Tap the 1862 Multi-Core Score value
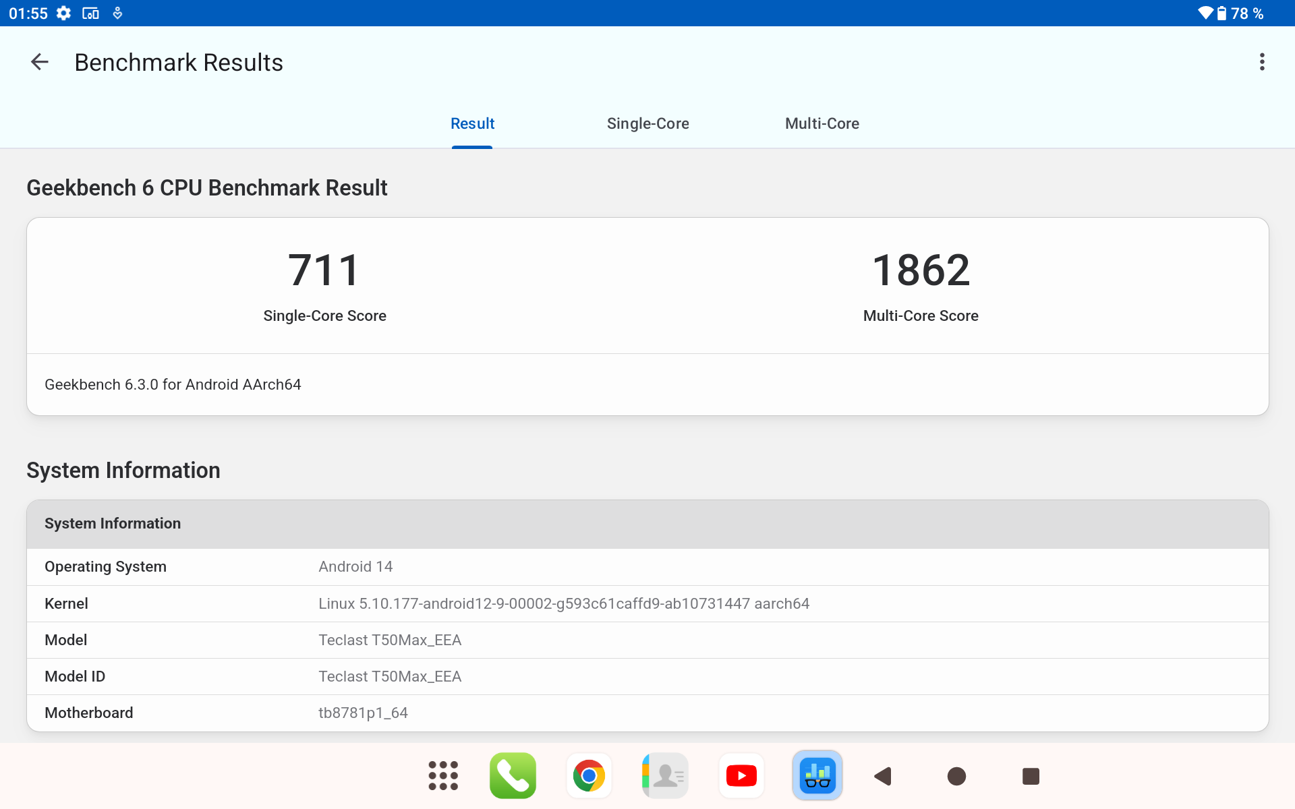Viewport: 1295px width, 809px height. pos(921,270)
